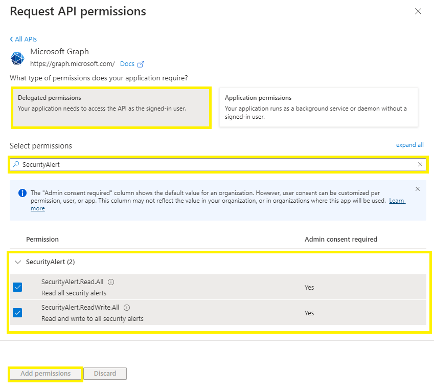The width and height of the screenshot is (434, 389).
Task: Select the Application permissions card
Action: pyautogui.click(x=318, y=107)
